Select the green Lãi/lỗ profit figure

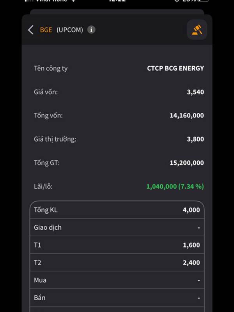point(175,186)
